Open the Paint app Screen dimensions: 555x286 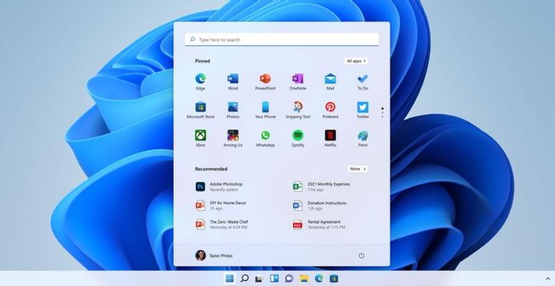coord(362,138)
